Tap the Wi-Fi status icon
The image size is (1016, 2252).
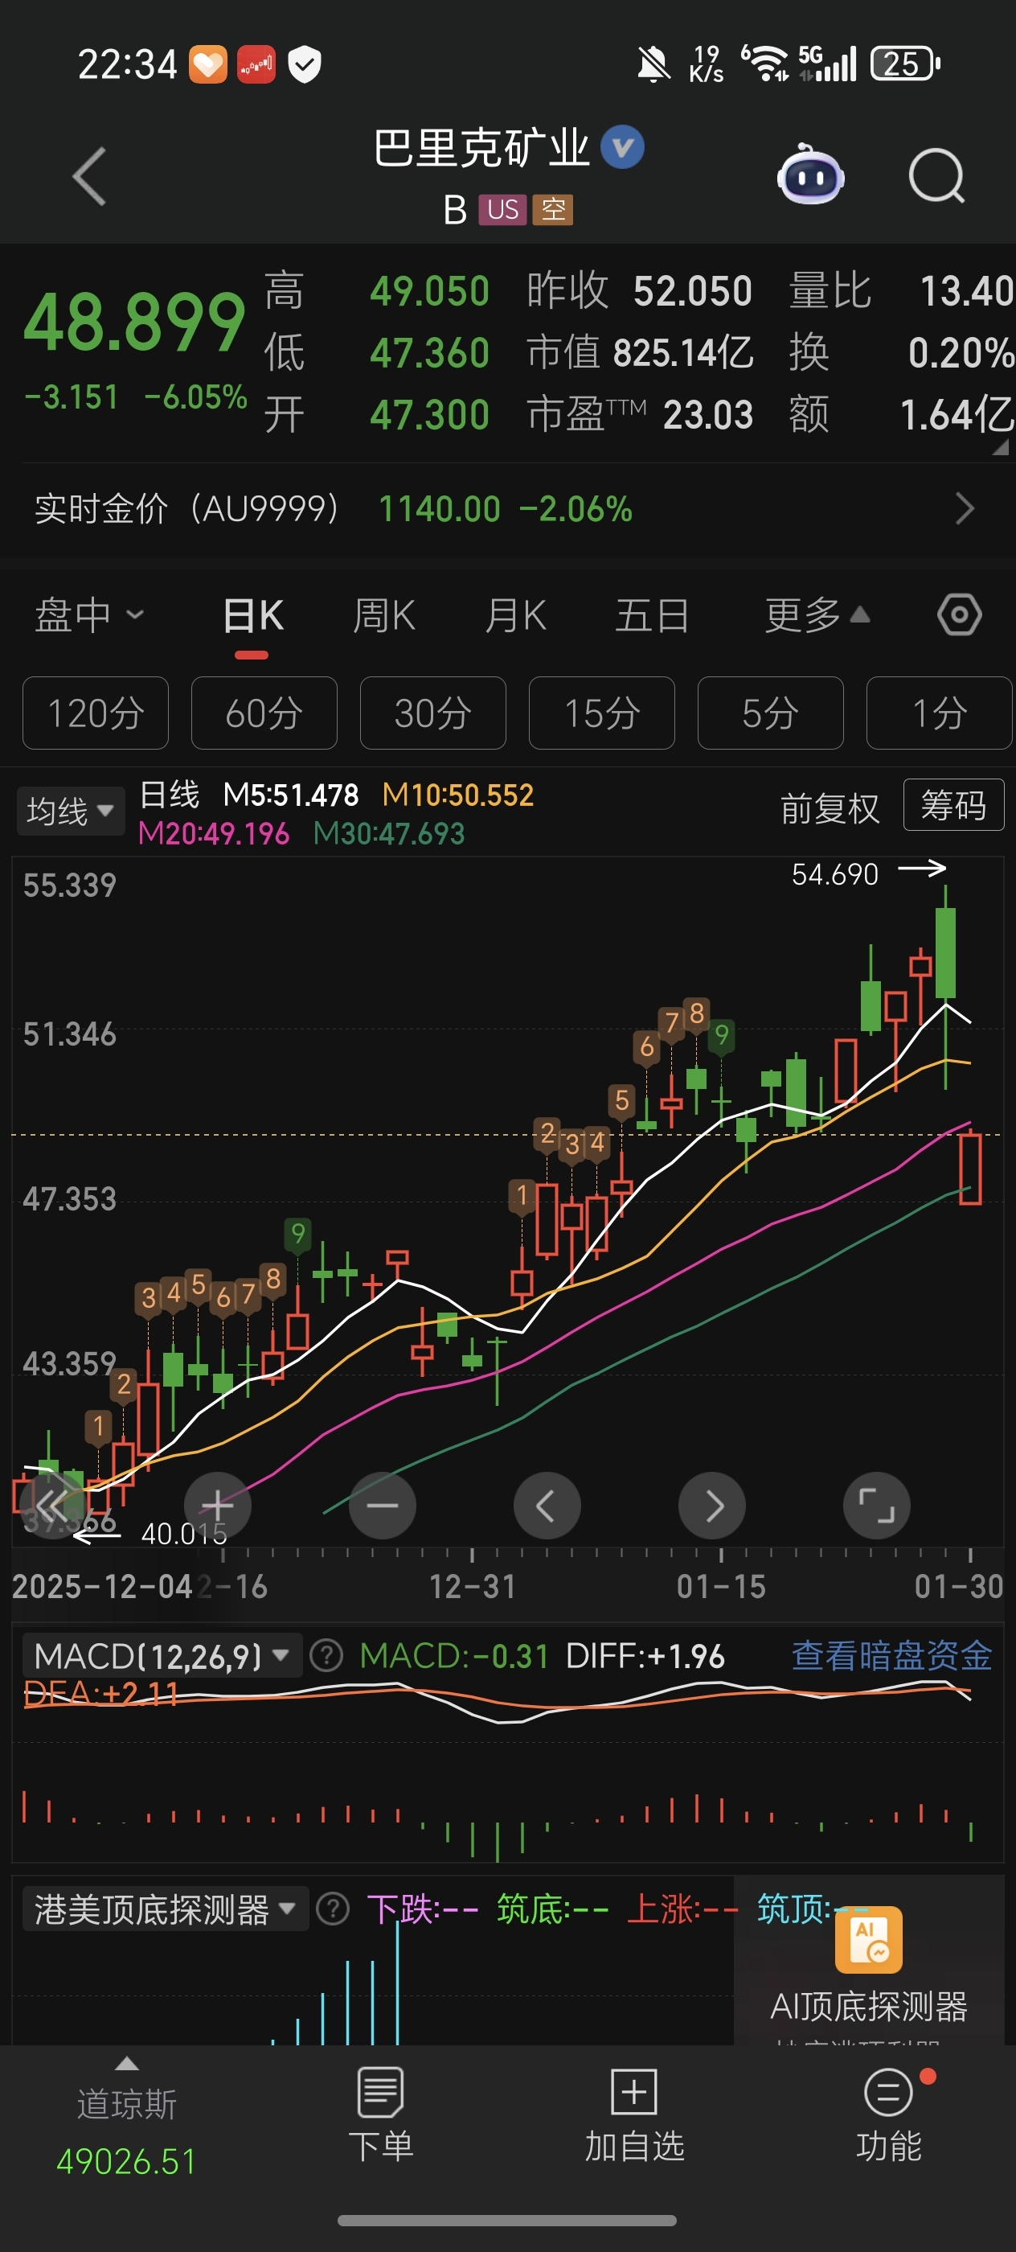tap(766, 64)
